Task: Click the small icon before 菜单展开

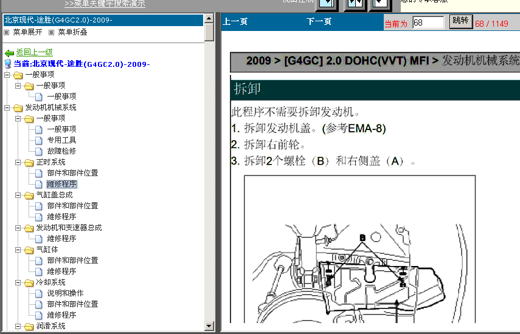Action: click(7, 32)
